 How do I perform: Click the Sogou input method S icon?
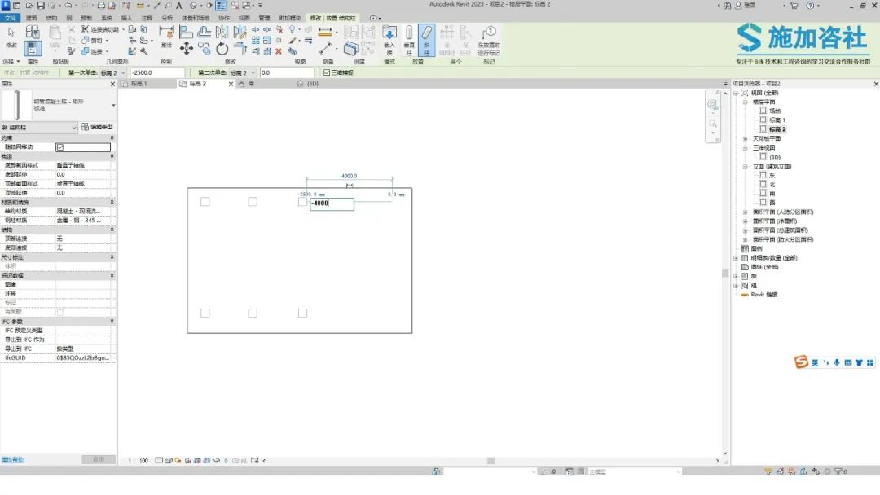click(801, 362)
